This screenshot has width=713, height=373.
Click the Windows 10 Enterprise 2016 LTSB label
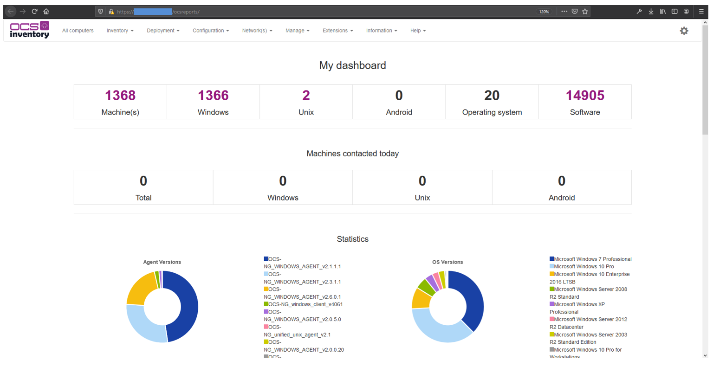coord(590,278)
